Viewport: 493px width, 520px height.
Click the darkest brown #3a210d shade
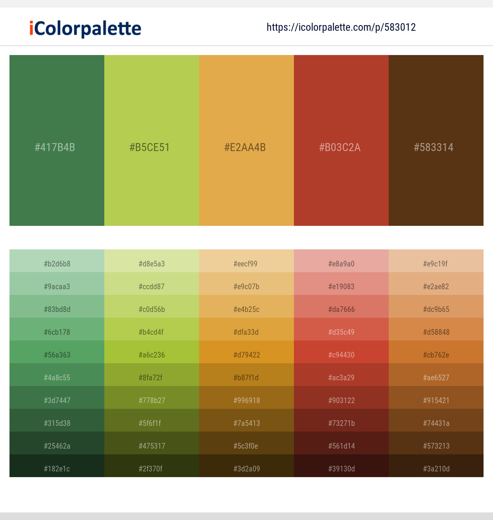[x=436, y=469]
